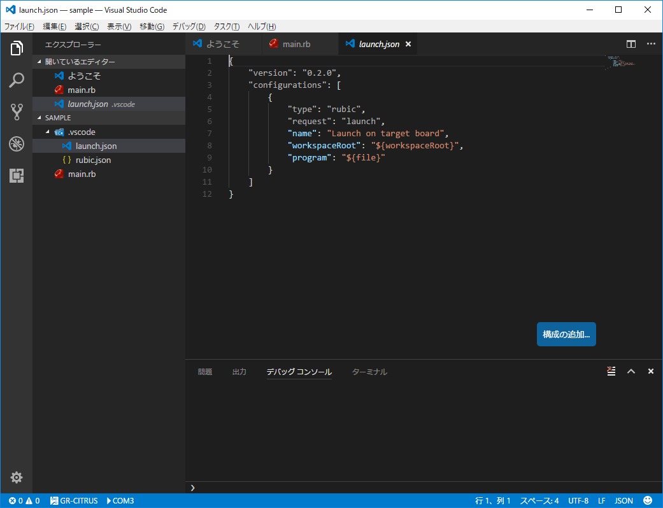Collapse the open editors section
This screenshot has width=663, height=508.
tap(109, 62)
